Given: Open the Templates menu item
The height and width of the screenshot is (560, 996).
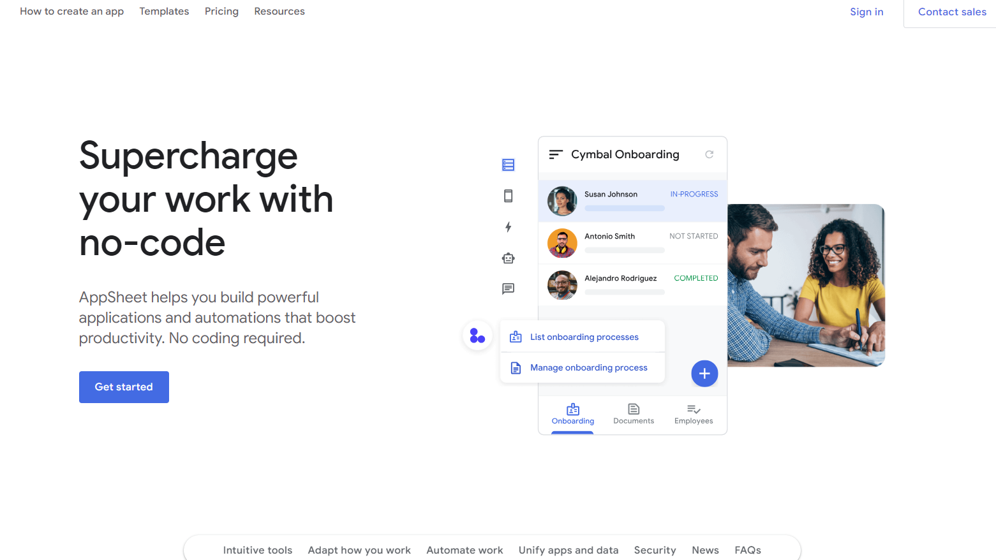Looking at the screenshot, I should click(x=164, y=11).
